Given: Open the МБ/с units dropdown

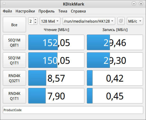Looking at the screenshot, I should [x=135, y=21].
